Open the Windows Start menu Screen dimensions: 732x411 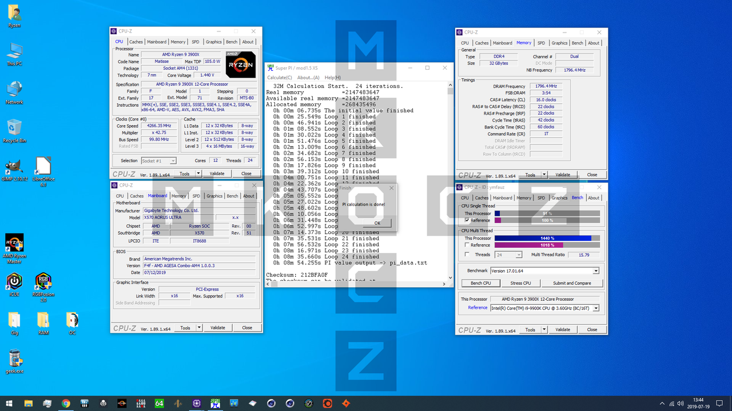[9, 403]
